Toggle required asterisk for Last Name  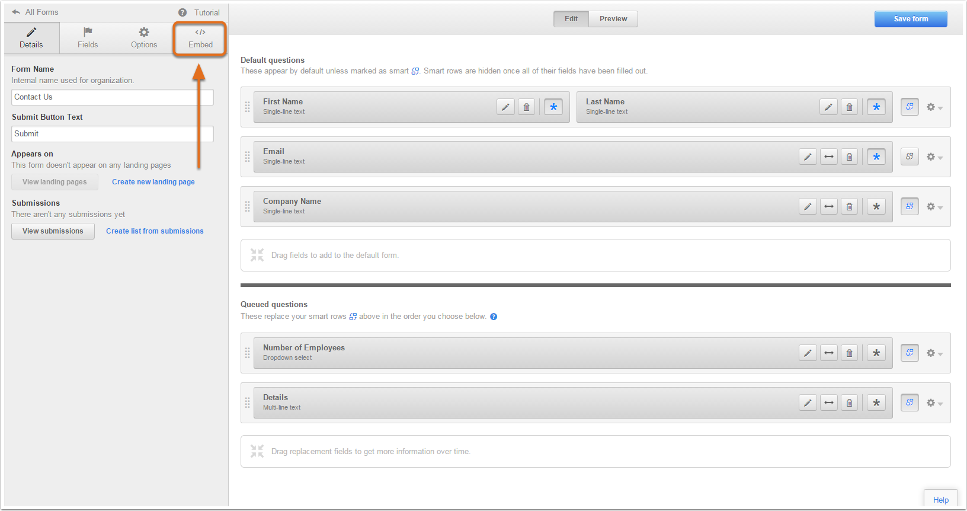[x=876, y=107]
